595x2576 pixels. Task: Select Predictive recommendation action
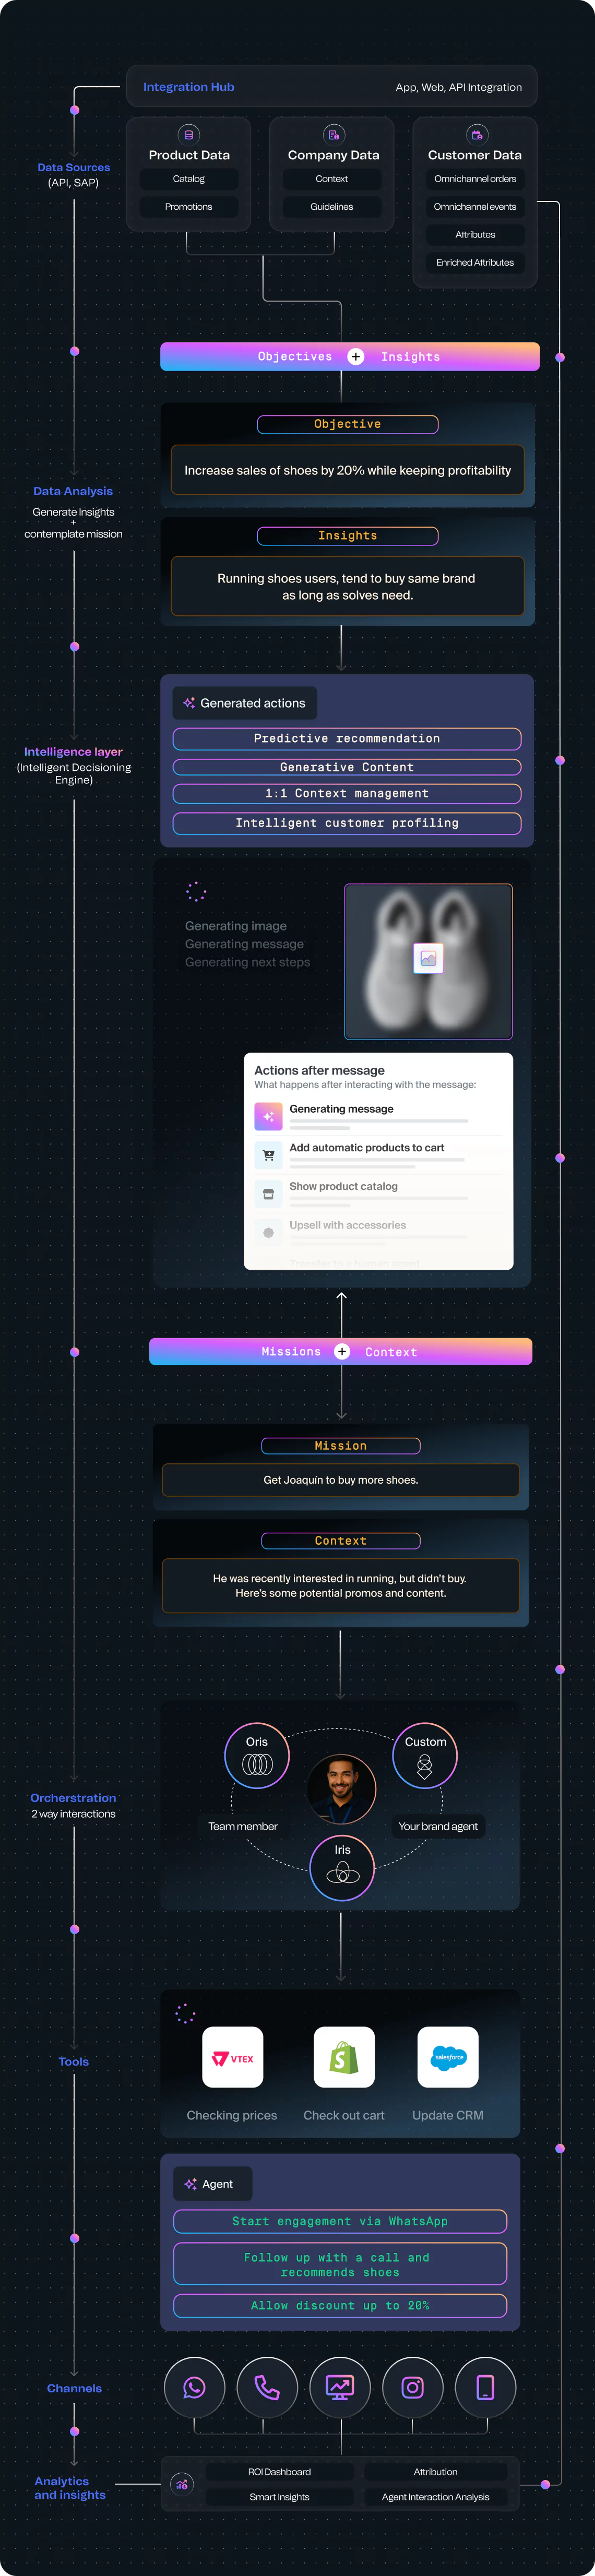(x=347, y=739)
